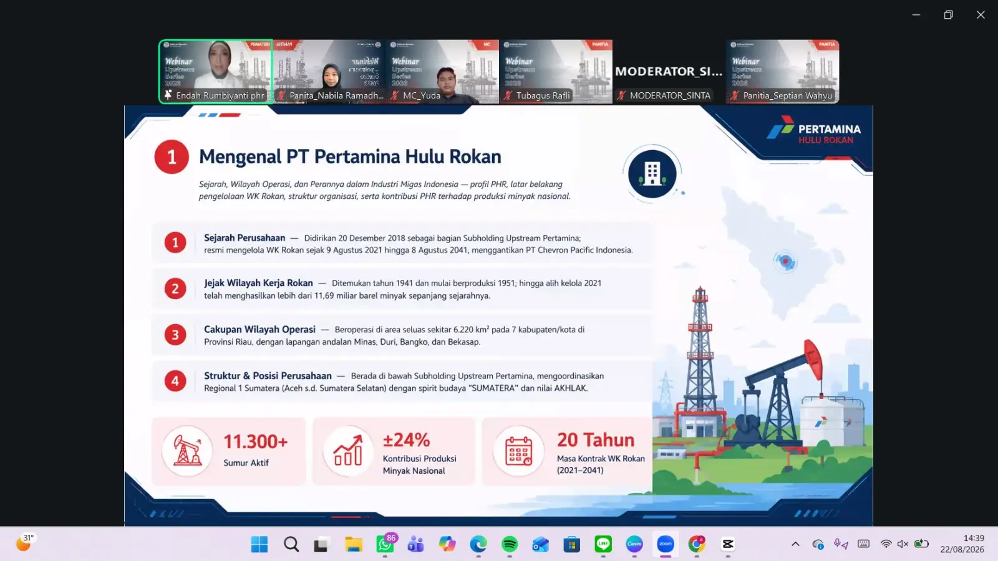Click the heading "Struktur & Posisi Perusahaan"
The width and height of the screenshot is (998, 561).
pos(268,376)
